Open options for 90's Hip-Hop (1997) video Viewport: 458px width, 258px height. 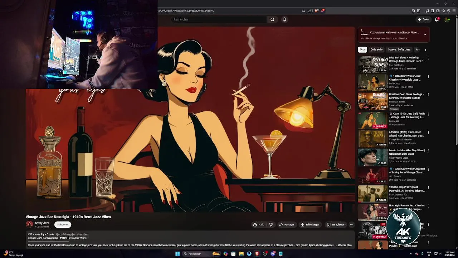click(x=428, y=187)
